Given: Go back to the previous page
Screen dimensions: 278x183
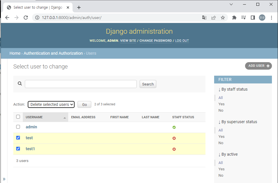Looking at the screenshot, I should [7, 18].
